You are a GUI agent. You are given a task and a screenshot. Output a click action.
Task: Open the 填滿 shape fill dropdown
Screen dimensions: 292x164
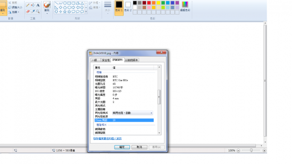pos(94,7)
